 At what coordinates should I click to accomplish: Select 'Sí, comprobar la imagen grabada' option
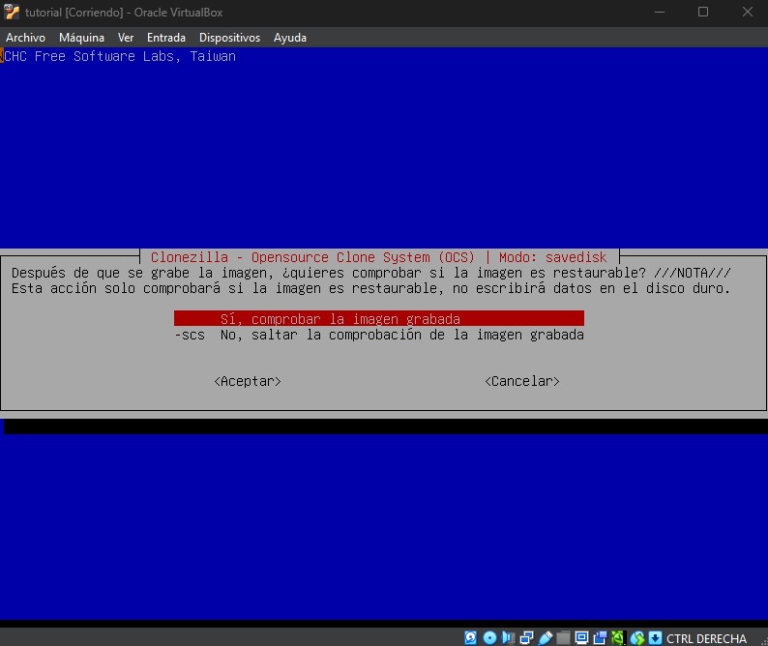coord(378,319)
